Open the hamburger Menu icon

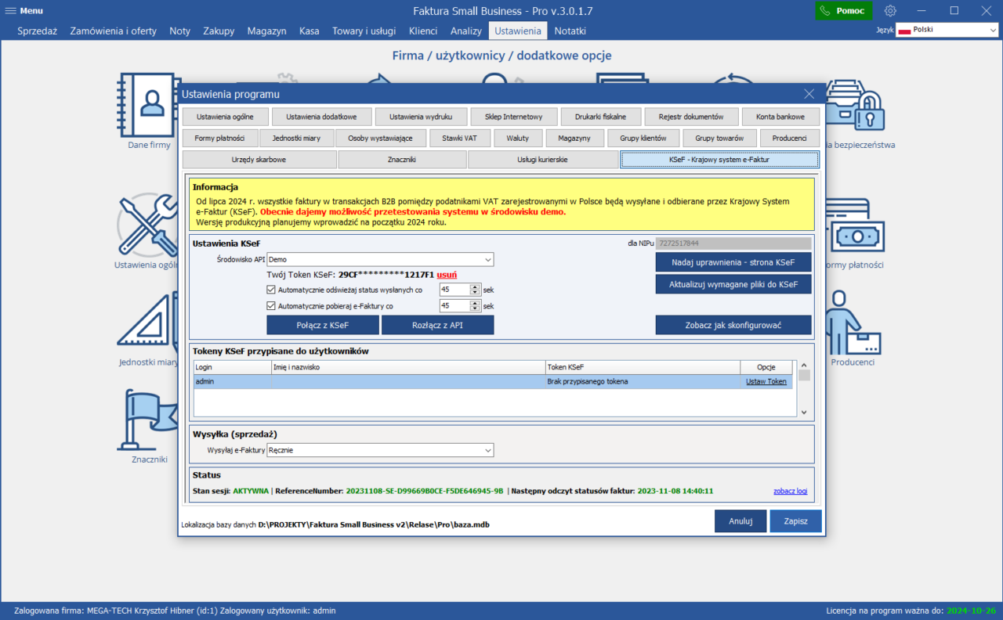tap(10, 11)
